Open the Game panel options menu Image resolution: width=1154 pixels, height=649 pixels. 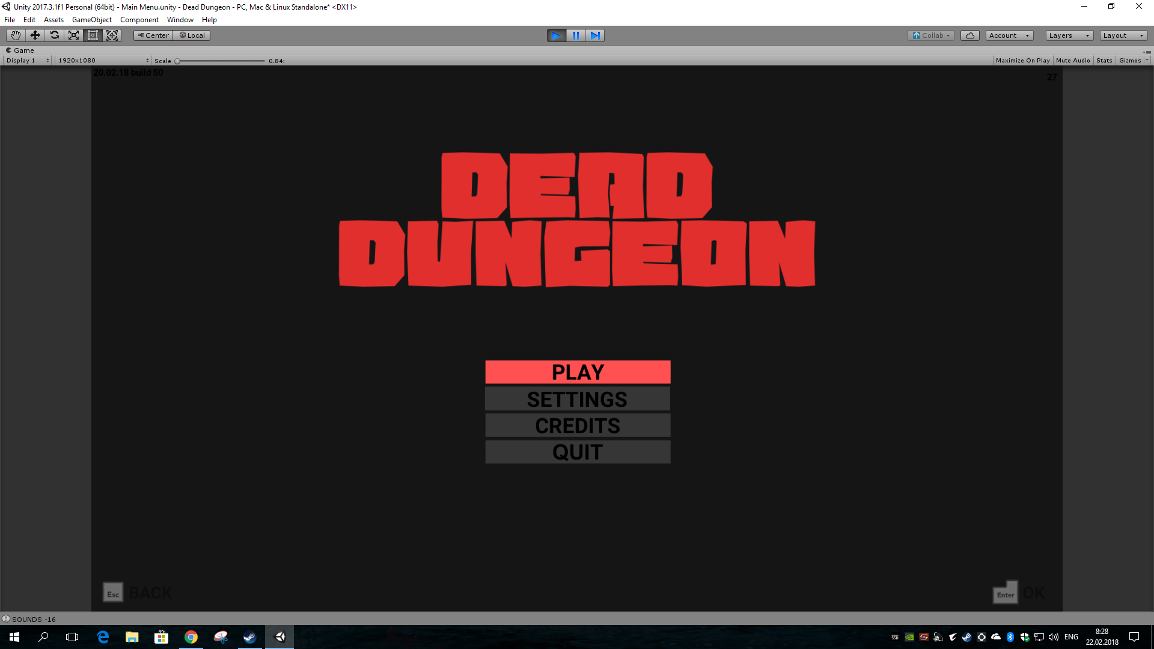click(1147, 52)
